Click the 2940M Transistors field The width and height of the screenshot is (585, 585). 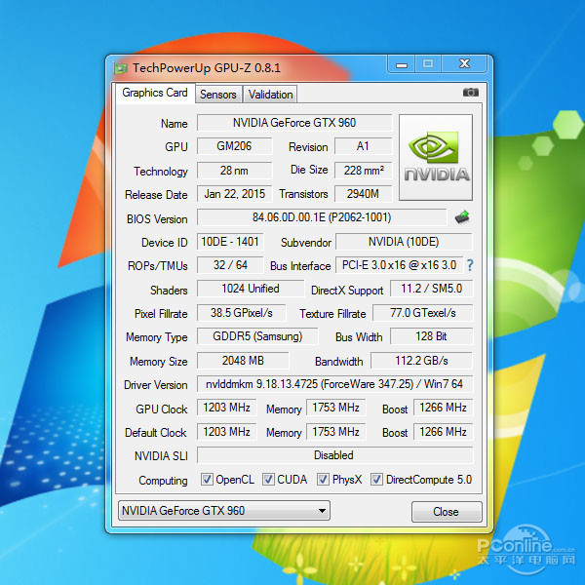(363, 194)
